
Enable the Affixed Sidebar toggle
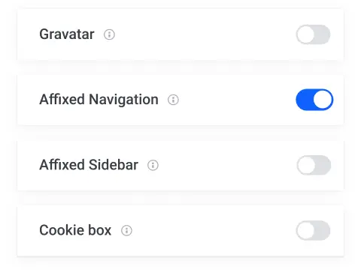314,165
